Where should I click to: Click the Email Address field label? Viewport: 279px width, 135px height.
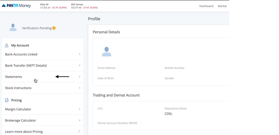107,68
